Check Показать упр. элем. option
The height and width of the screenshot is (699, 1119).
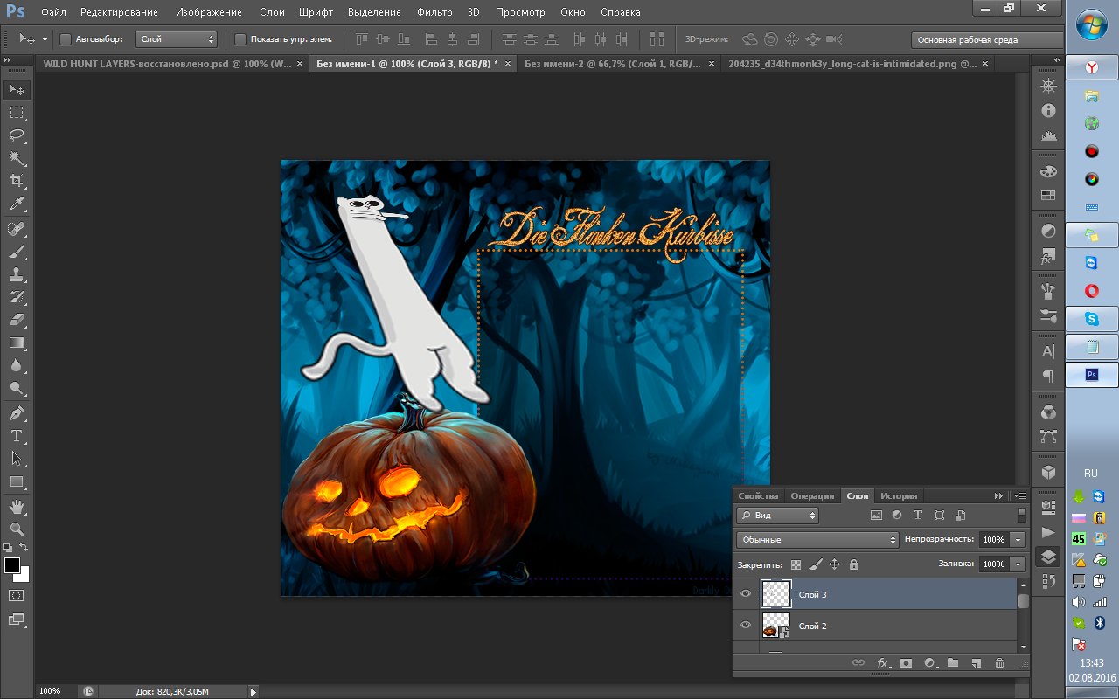(240, 39)
